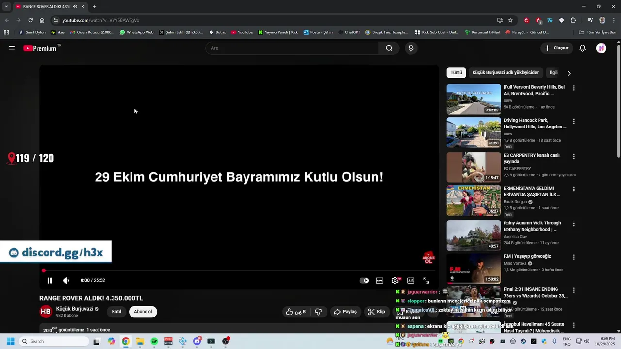Open Küçük Burjuvazi channel name link
The image size is (621, 349).
coord(75,309)
